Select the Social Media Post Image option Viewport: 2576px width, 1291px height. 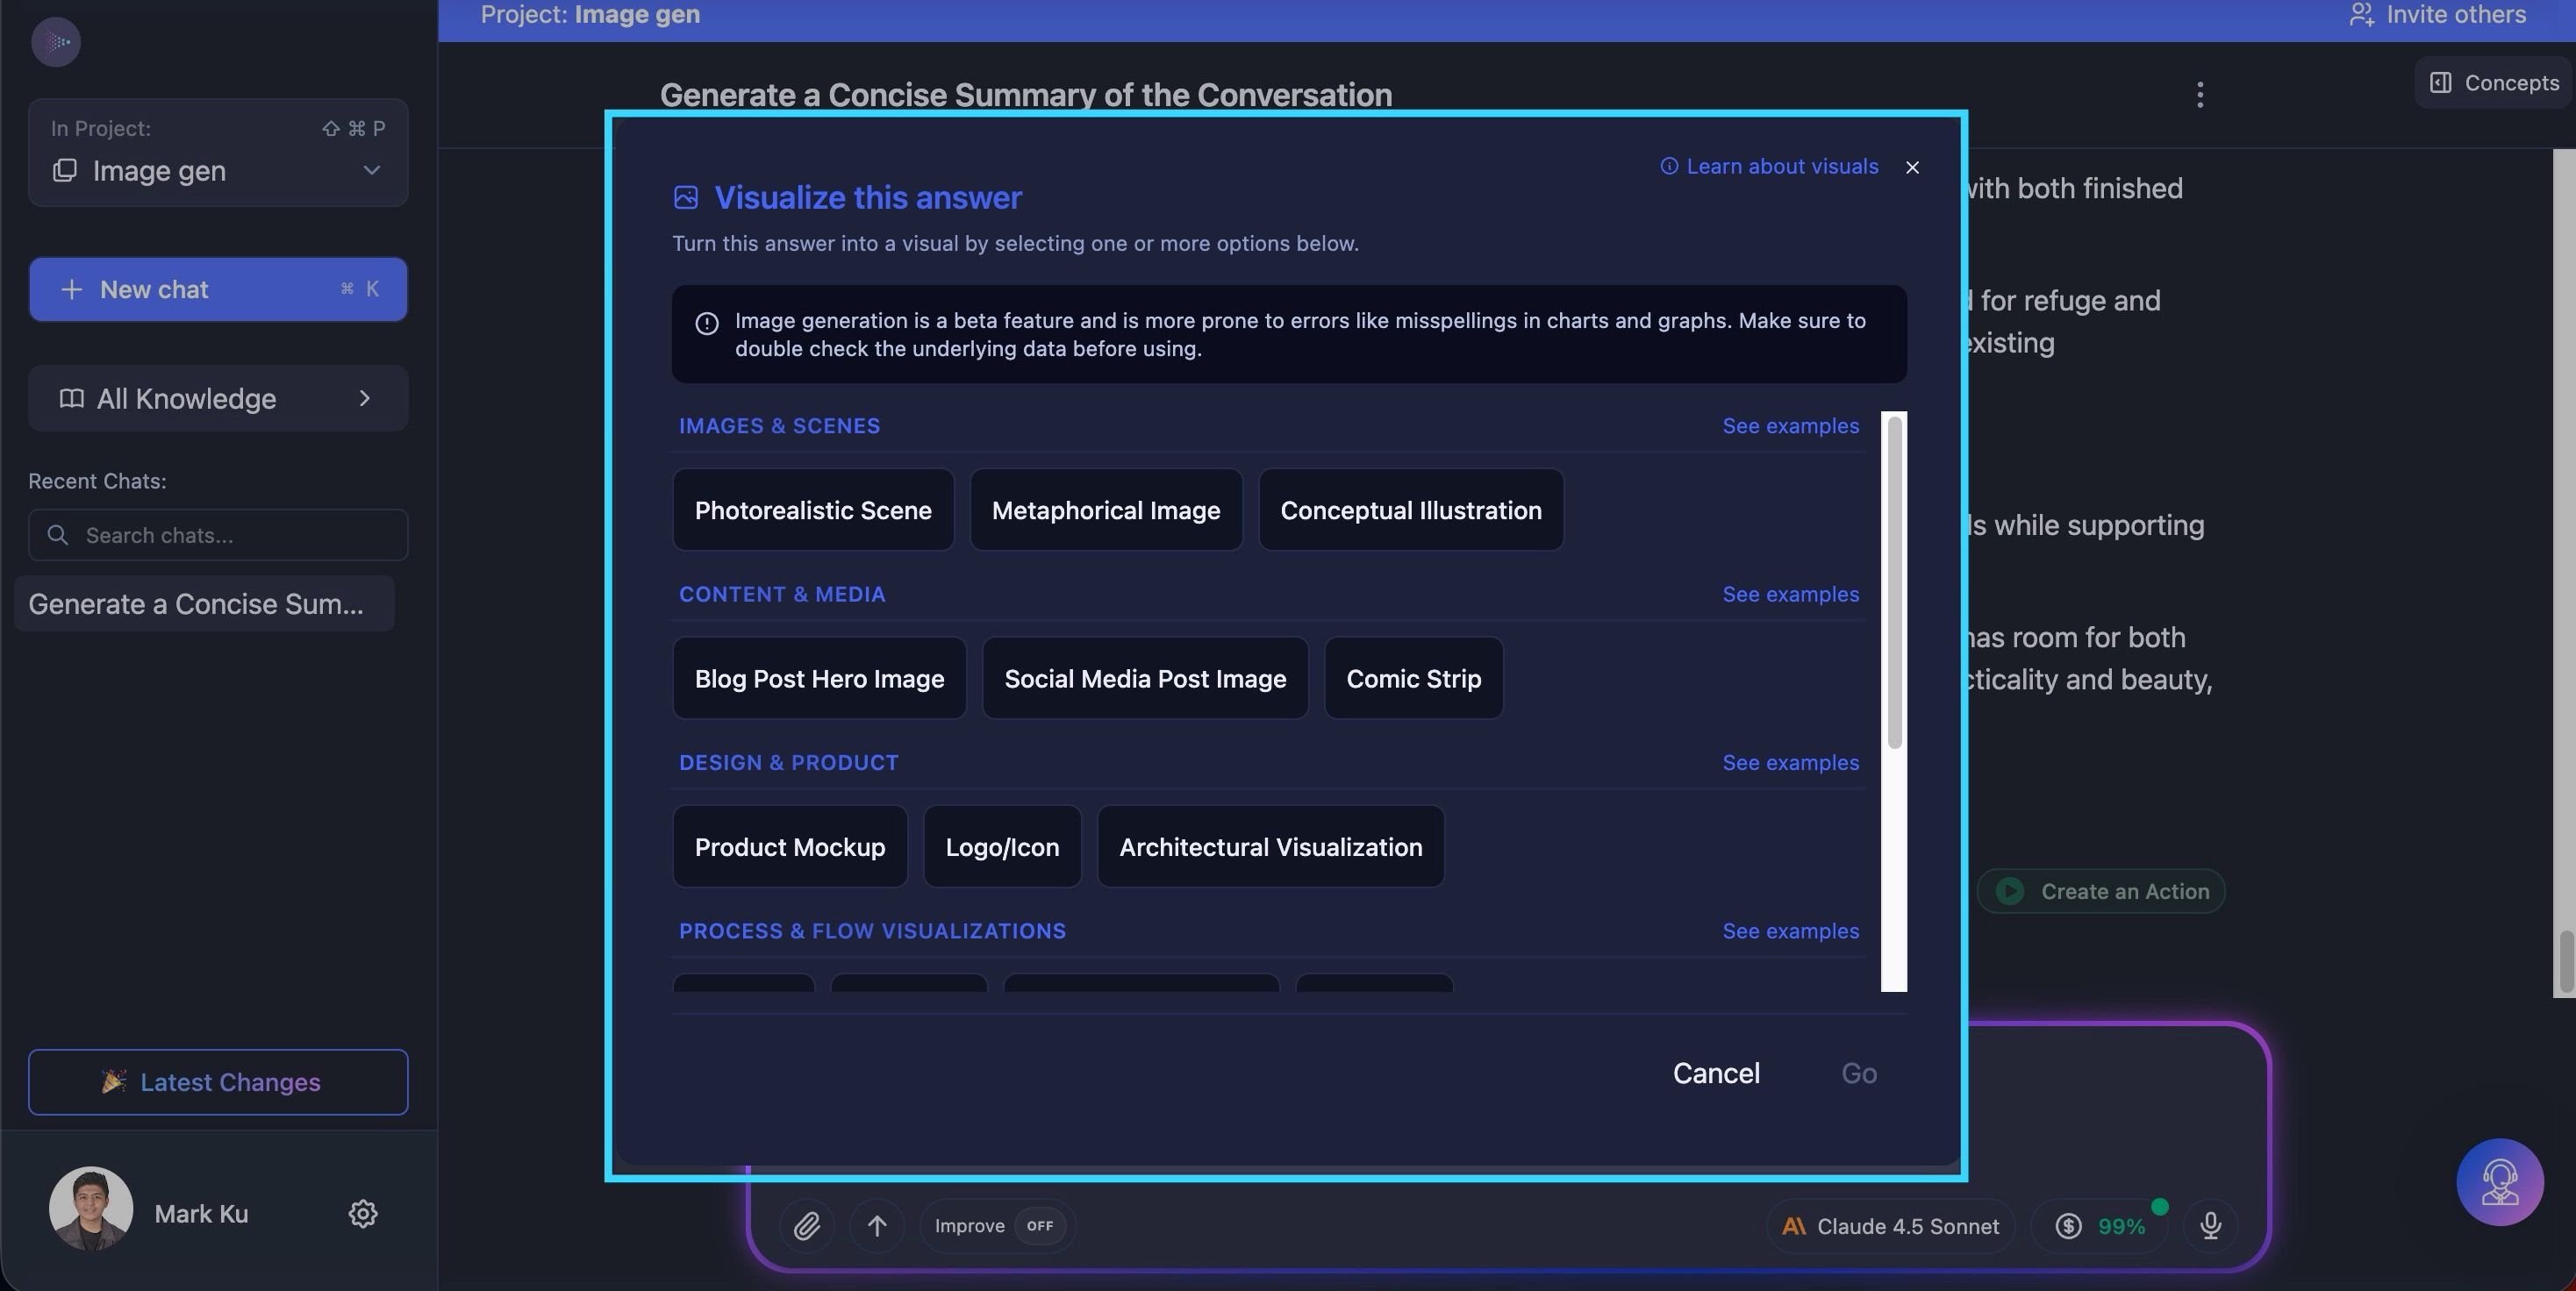tap(1146, 679)
